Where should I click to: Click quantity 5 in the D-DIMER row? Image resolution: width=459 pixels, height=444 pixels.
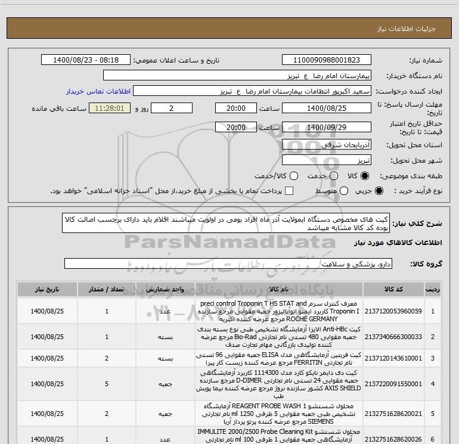107,384
